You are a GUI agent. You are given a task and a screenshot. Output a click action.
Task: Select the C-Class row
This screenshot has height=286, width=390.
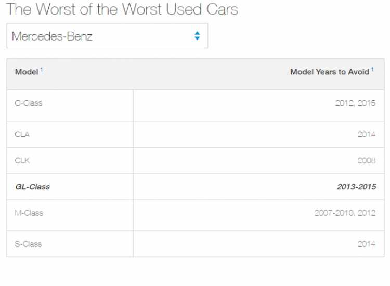coord(196,106)
